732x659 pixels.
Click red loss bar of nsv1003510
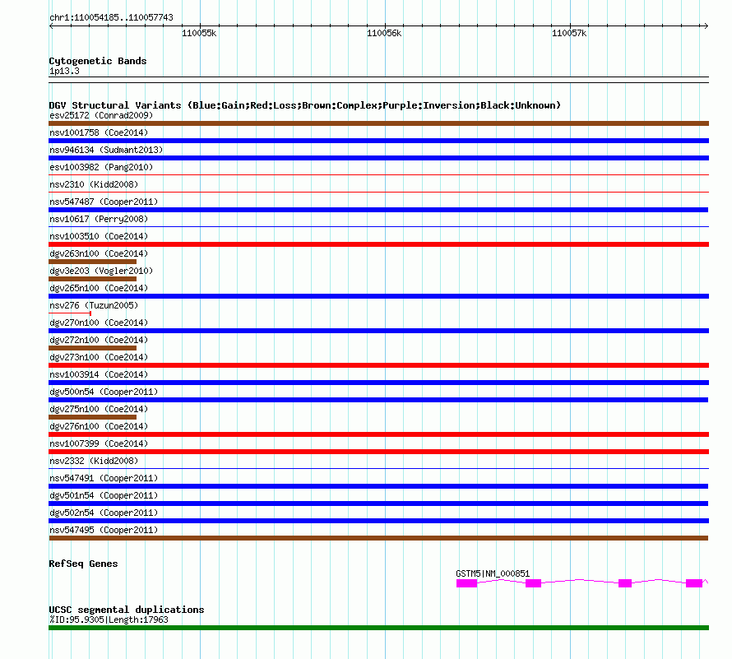(x=378, y=244)
